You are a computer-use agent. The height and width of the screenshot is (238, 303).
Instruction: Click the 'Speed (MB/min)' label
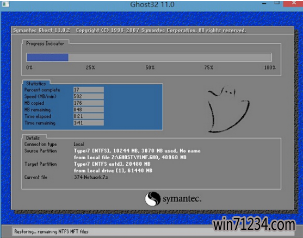coord(40,97)
